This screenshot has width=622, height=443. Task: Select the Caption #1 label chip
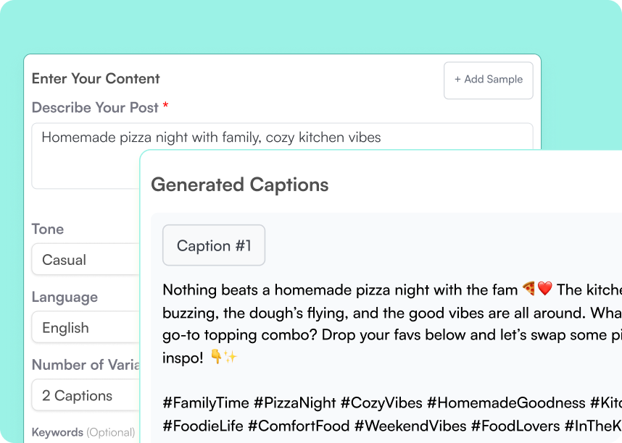(213, 245)
